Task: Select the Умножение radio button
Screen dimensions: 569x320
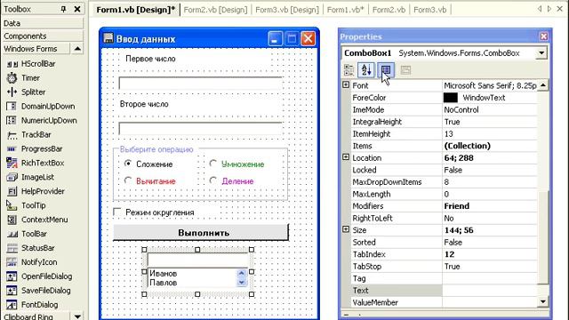Action: [213, 164]
